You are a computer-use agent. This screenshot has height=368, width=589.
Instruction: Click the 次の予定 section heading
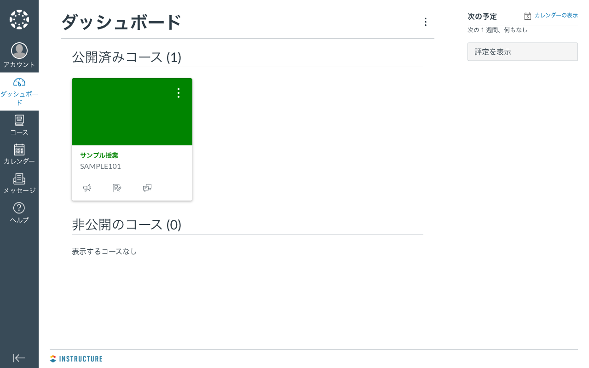[x=482, y=16]
